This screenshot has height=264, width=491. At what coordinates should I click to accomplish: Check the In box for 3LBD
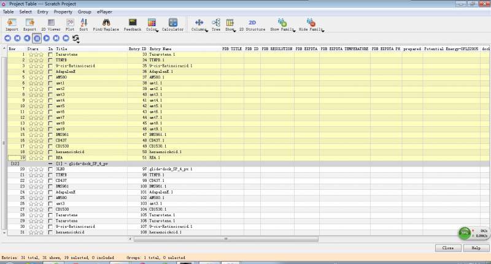point(50,169)
